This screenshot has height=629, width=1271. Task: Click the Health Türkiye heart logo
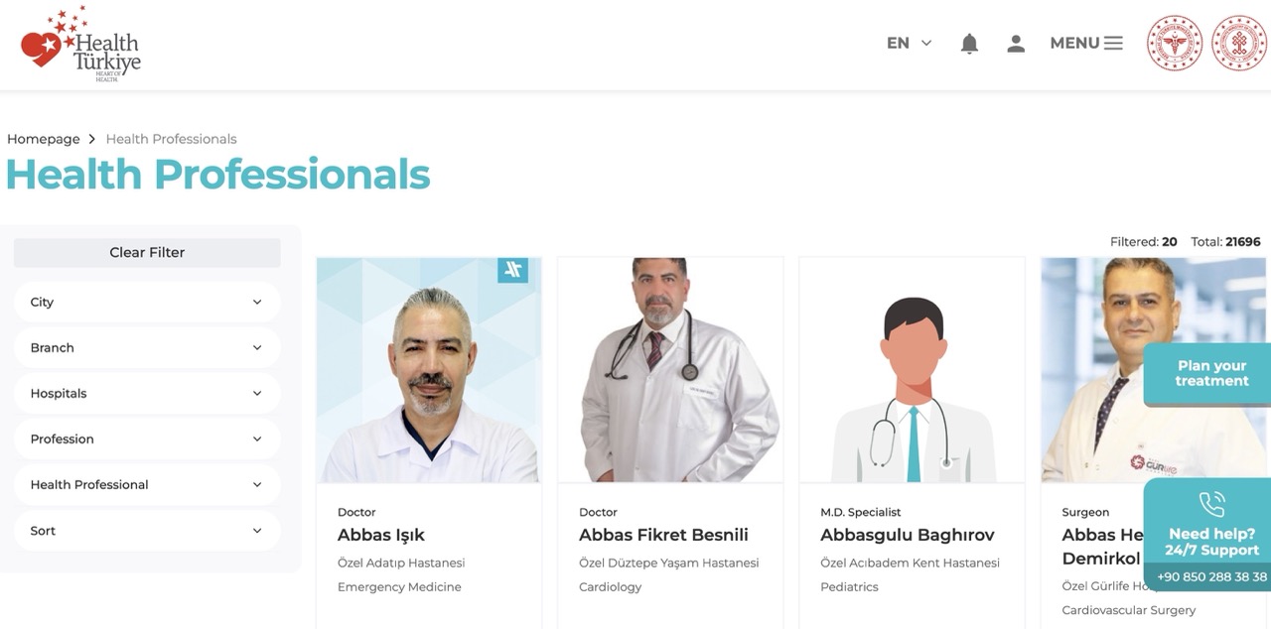click(x=80, y=44)
